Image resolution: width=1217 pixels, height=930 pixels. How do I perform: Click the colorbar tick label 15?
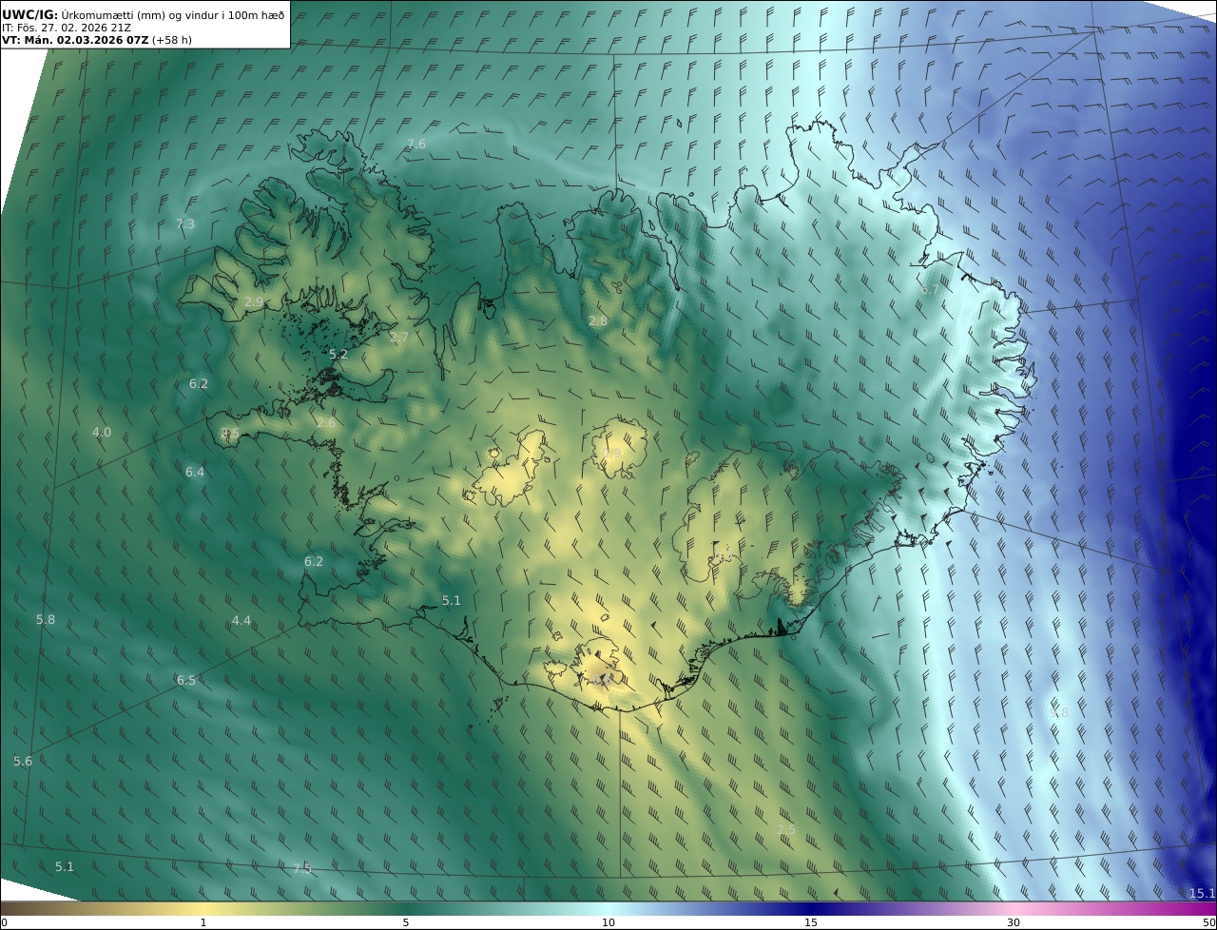[811, 922]
